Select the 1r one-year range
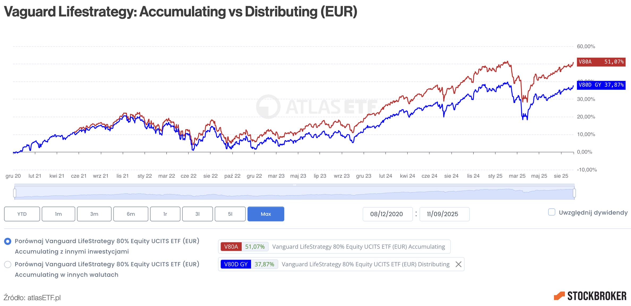The image size is (631, 306). (165, 214)
